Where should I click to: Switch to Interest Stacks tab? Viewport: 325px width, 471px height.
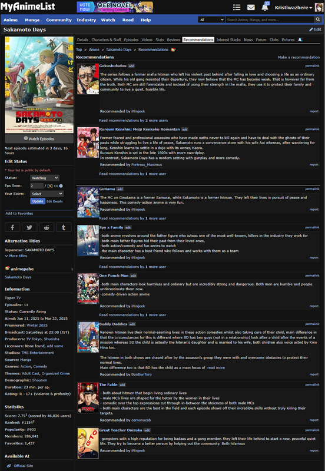coord(228,39)
